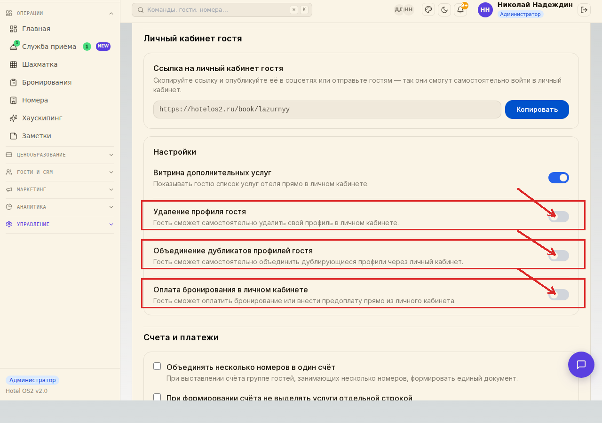Image resolution: width=602 pixels, height=423 pixels.
Task: Enable Удаление профиля гостя toggle
Action: coord(559,217)
